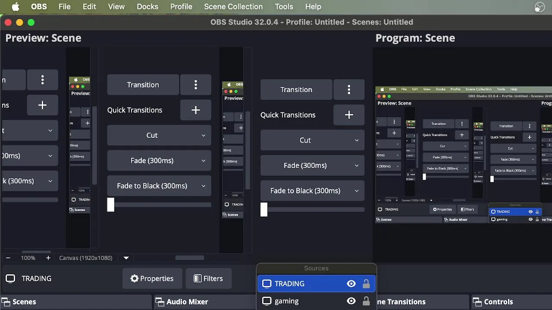This screenshot has height=310, width=552.
Task: Click the full Fade to Black (300ms) dropdown inside Preview
Action: click(159, 186)
